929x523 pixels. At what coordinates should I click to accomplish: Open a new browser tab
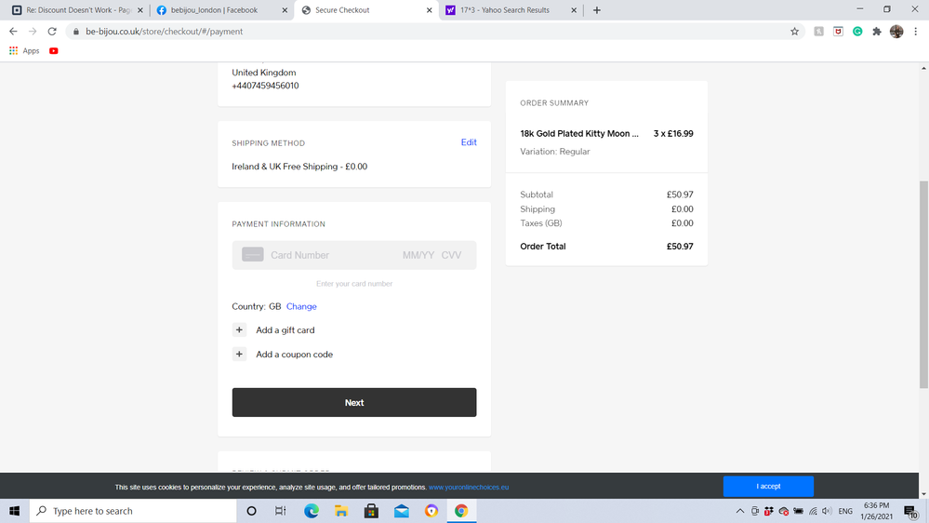tap(597, 10)
